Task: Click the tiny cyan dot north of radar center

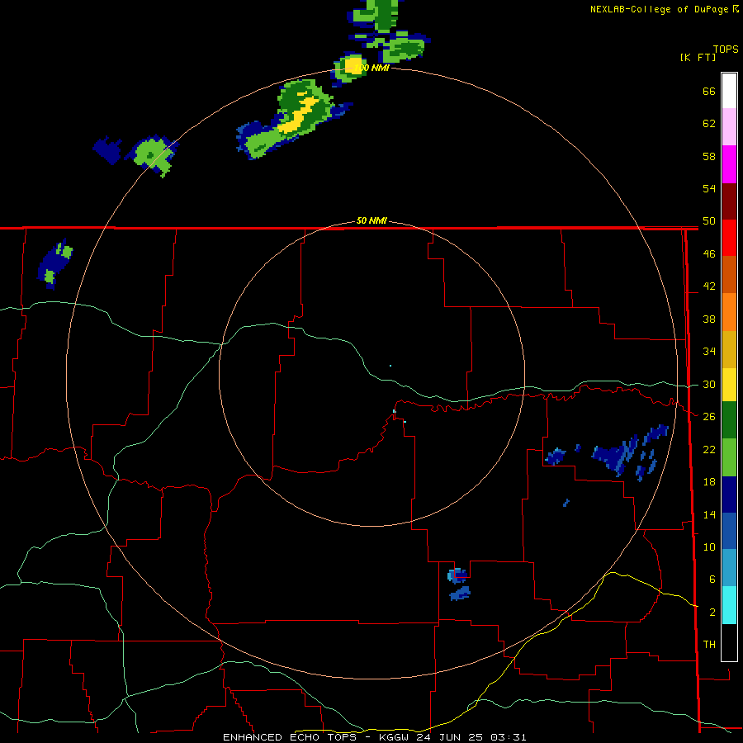Action: tap(390, 366)
